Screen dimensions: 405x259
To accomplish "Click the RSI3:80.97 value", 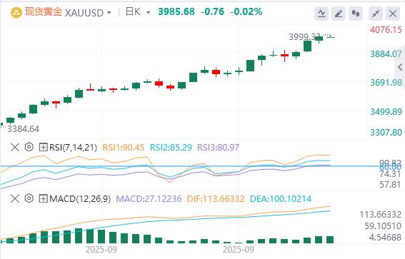I will 219,148.
